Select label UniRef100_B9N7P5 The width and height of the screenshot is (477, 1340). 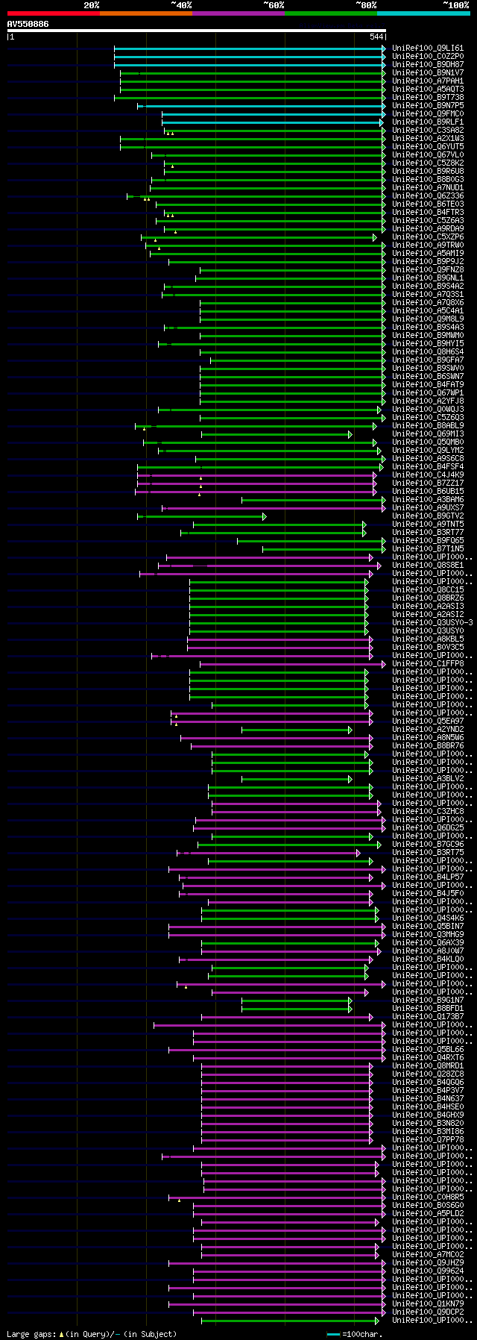point(428,106)
